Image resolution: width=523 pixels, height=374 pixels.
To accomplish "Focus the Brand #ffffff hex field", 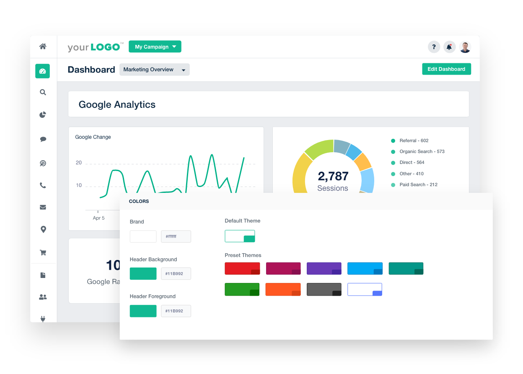I will 176,236.
